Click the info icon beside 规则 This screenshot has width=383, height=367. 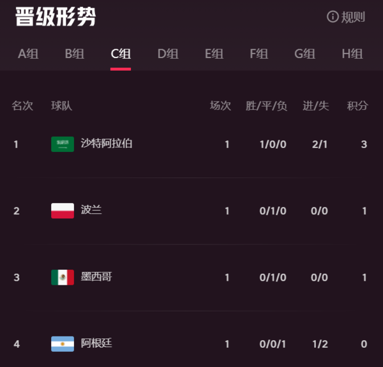(333, 17)
